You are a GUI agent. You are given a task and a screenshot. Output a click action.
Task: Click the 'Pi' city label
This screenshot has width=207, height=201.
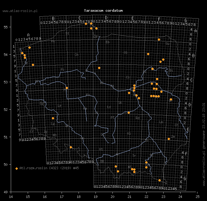[63, 69]
